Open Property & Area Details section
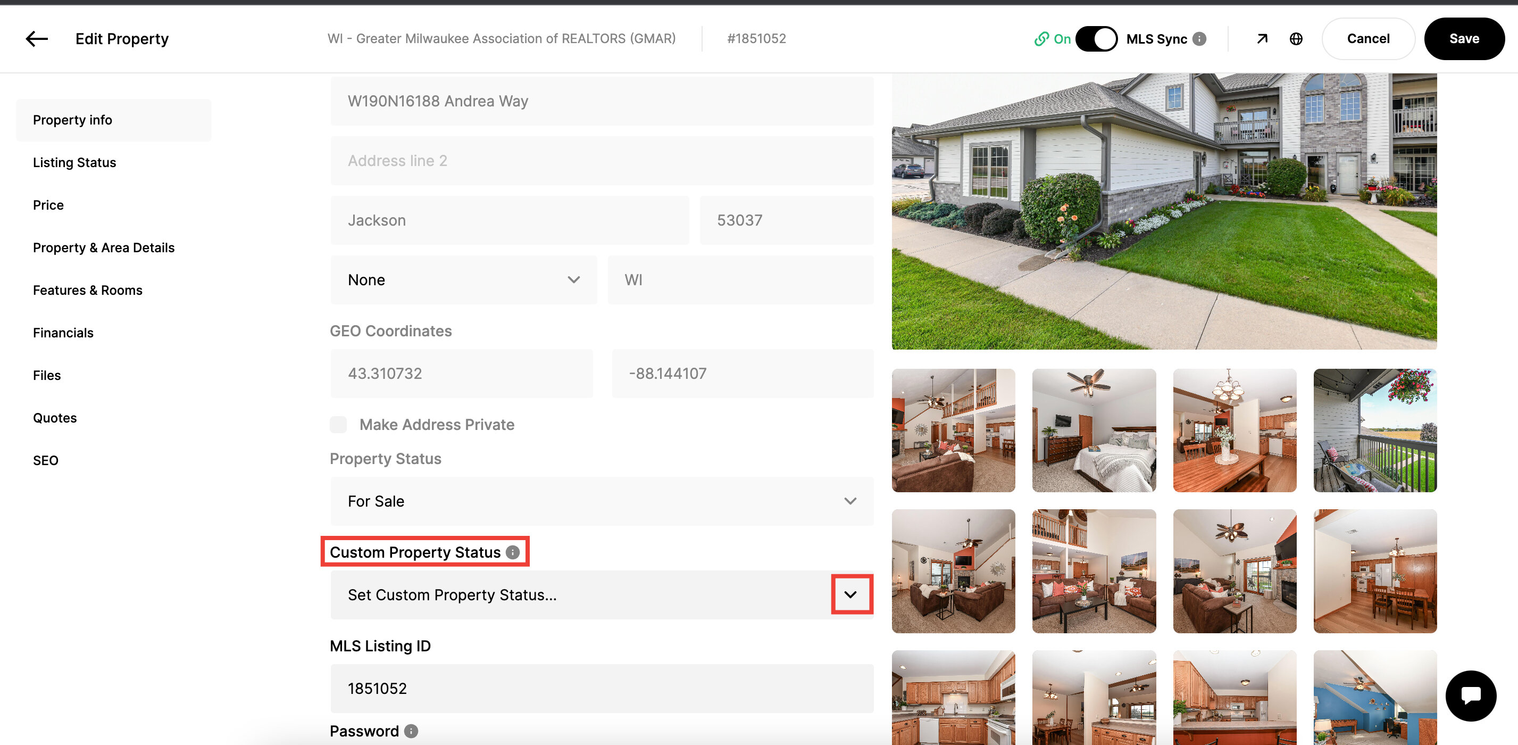The height and width of the screenshot is (745, 1518). pos(104,247)
